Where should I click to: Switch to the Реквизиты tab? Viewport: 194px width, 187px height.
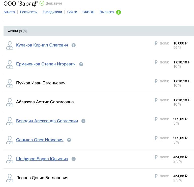coord(29,12)
